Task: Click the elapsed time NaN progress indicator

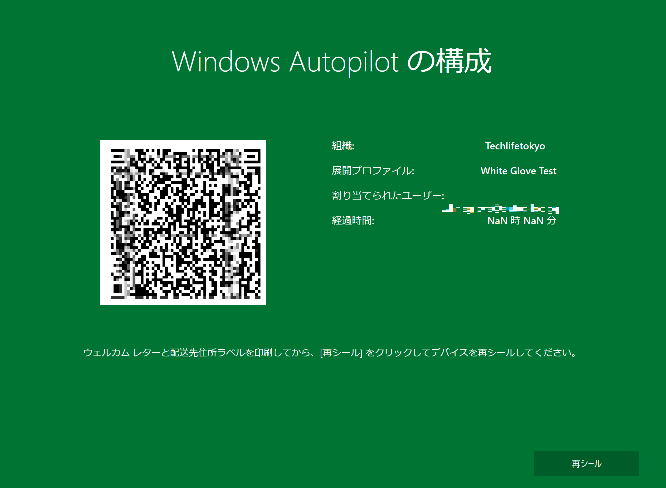Action: 522,220
